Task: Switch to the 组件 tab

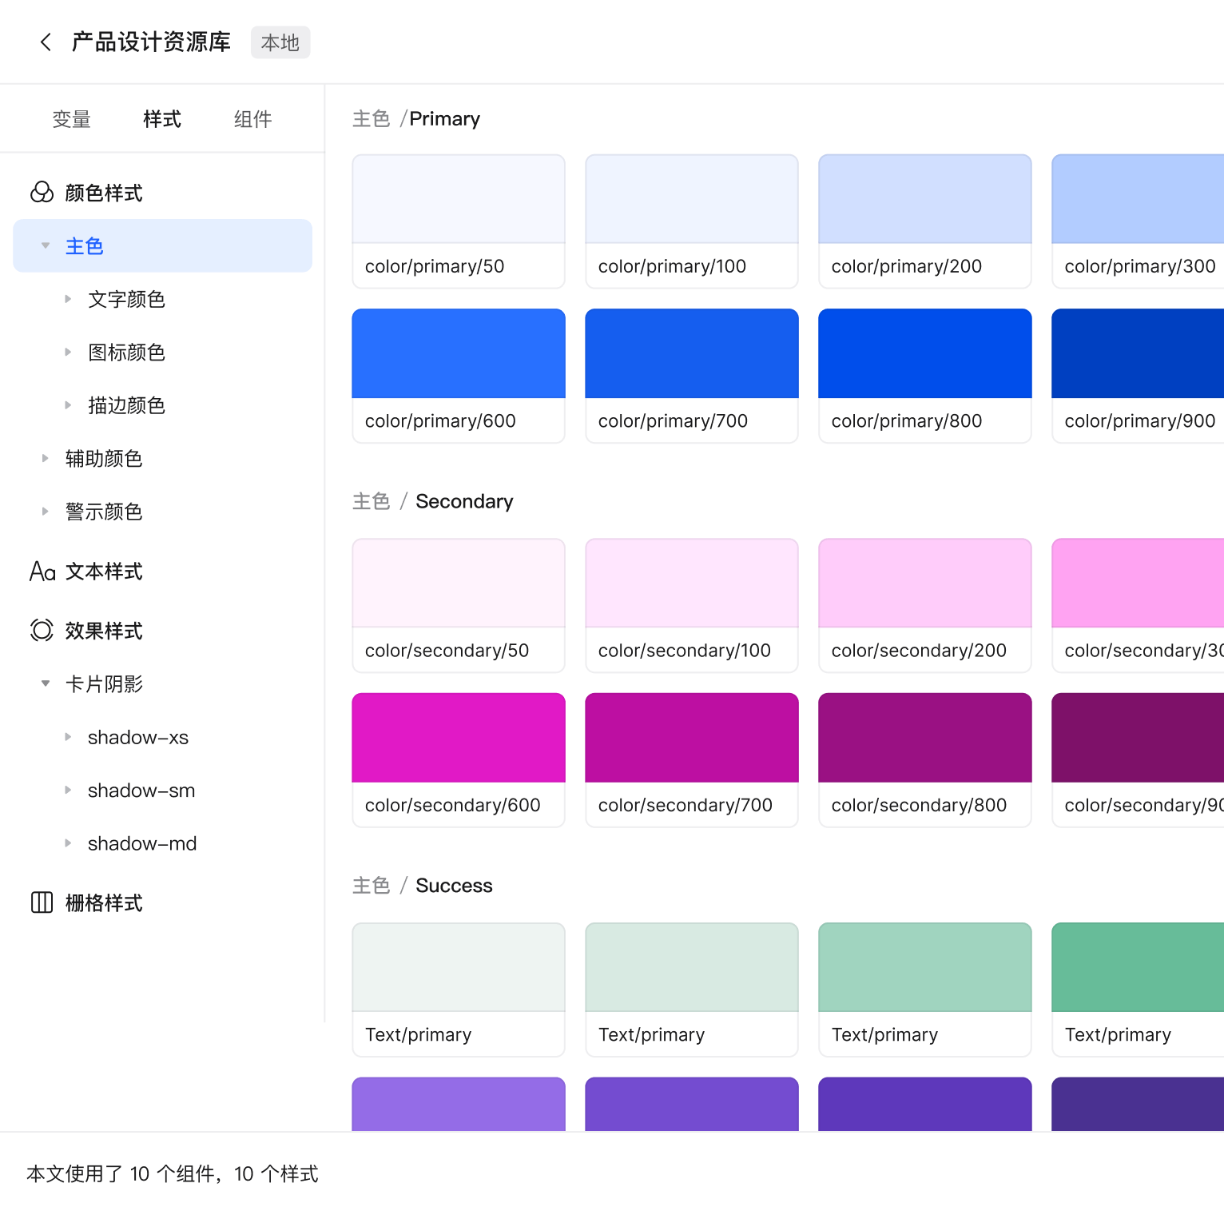Action: coord(252,119)
